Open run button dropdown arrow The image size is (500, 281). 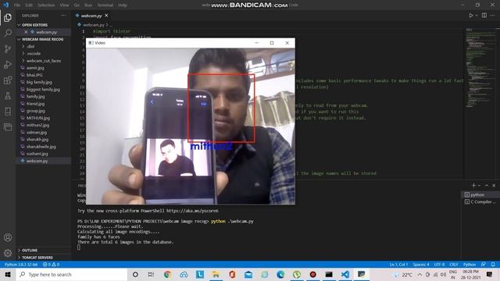[x=477, y=16]
